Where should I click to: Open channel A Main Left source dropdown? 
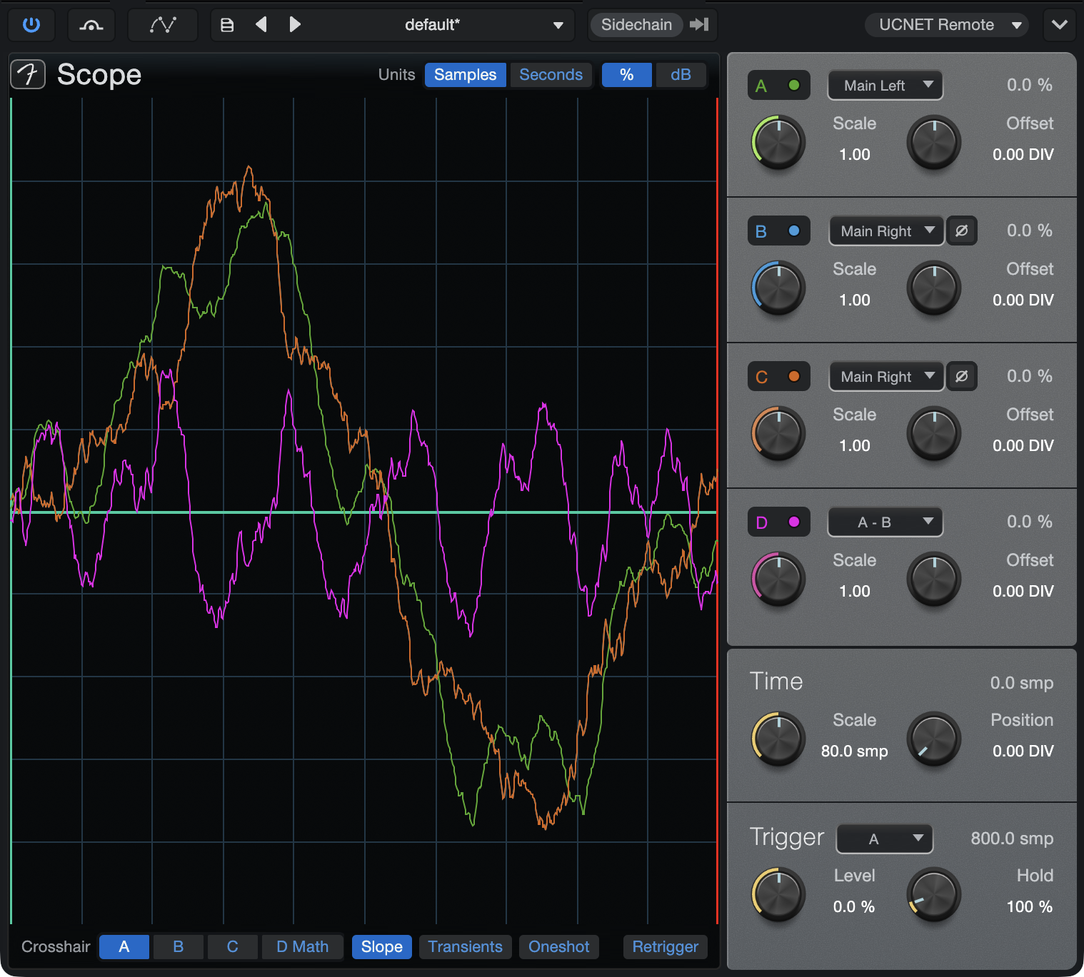(x=885, y=86)
